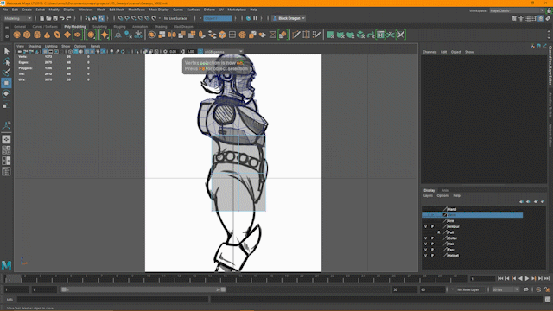Open the Layers menu in layer editor
Screen dimensions: 553x311
pyautogui.click(x=428, y=196)
